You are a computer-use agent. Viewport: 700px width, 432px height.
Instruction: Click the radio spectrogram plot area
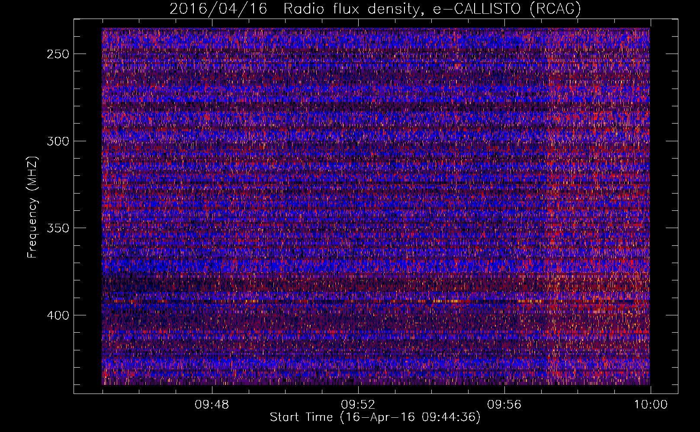tap(376, 206)
